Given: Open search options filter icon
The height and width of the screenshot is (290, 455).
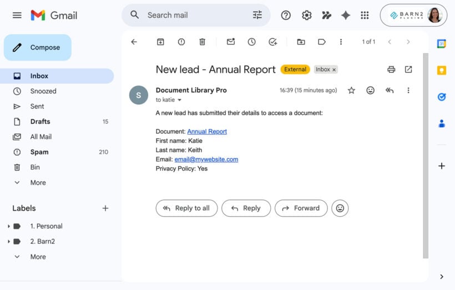Looking at the screenshot, I should point(257,15).
